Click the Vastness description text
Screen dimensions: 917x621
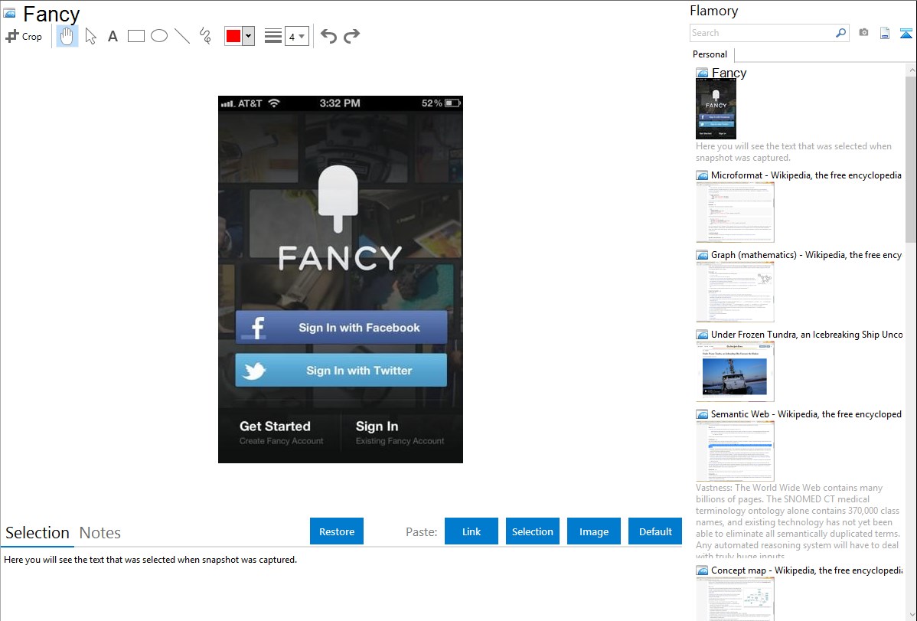coord(798,521)
